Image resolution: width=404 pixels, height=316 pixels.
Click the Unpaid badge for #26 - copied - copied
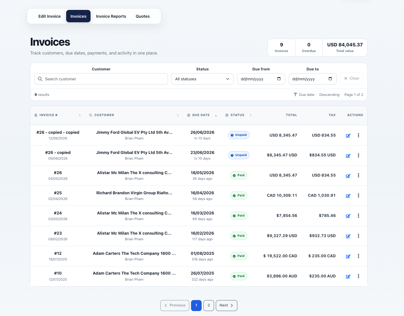(x=238, y=135)
